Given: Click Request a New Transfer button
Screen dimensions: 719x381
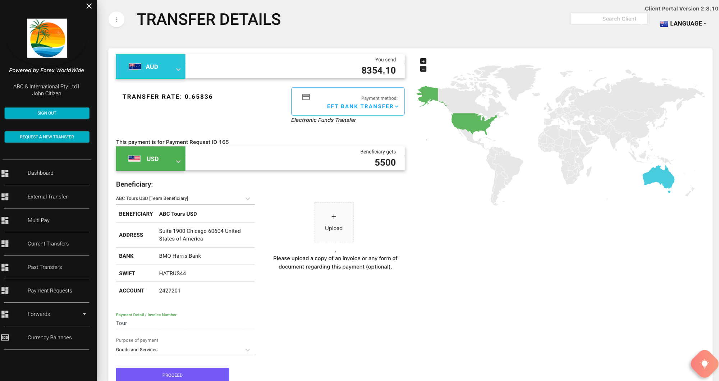Looking at the screenshot, I should pos(47,137).
